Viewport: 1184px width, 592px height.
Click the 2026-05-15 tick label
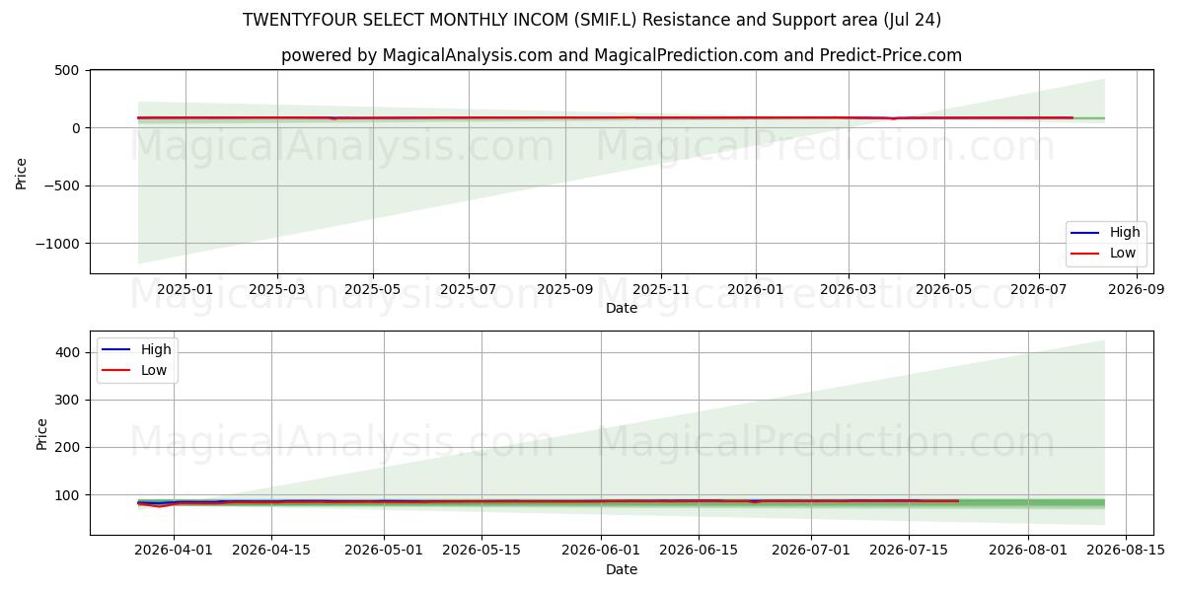481,551
